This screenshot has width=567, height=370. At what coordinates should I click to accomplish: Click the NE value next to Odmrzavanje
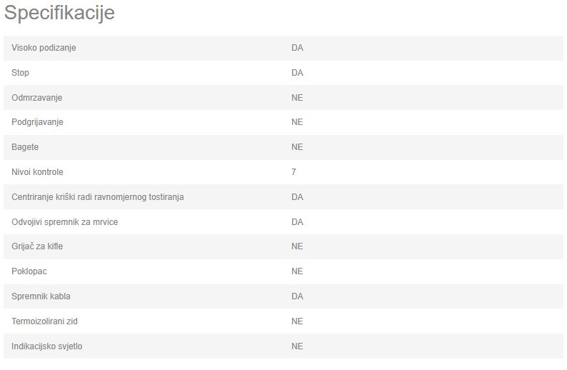point(297,98)
